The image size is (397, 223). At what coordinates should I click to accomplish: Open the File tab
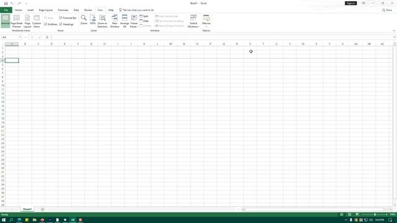click(x=6, y=10)
